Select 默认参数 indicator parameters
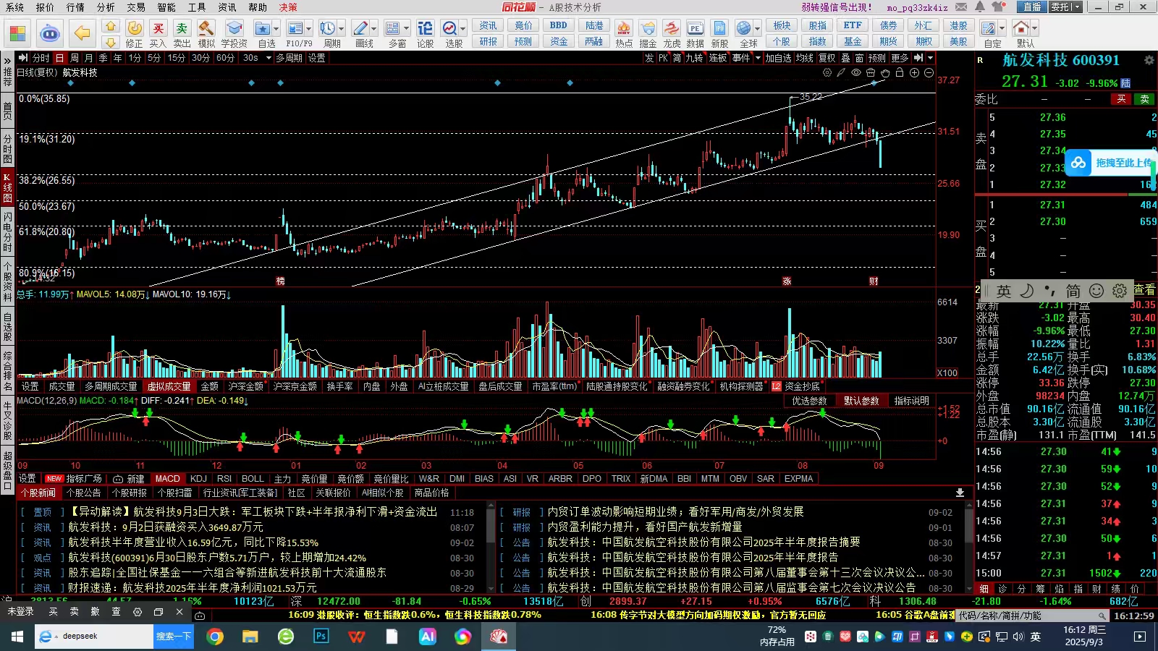 [x=861, y=401]
